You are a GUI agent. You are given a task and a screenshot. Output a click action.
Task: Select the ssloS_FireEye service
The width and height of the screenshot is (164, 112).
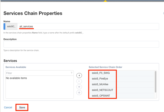pyautogui.click(x=100, y=79)
